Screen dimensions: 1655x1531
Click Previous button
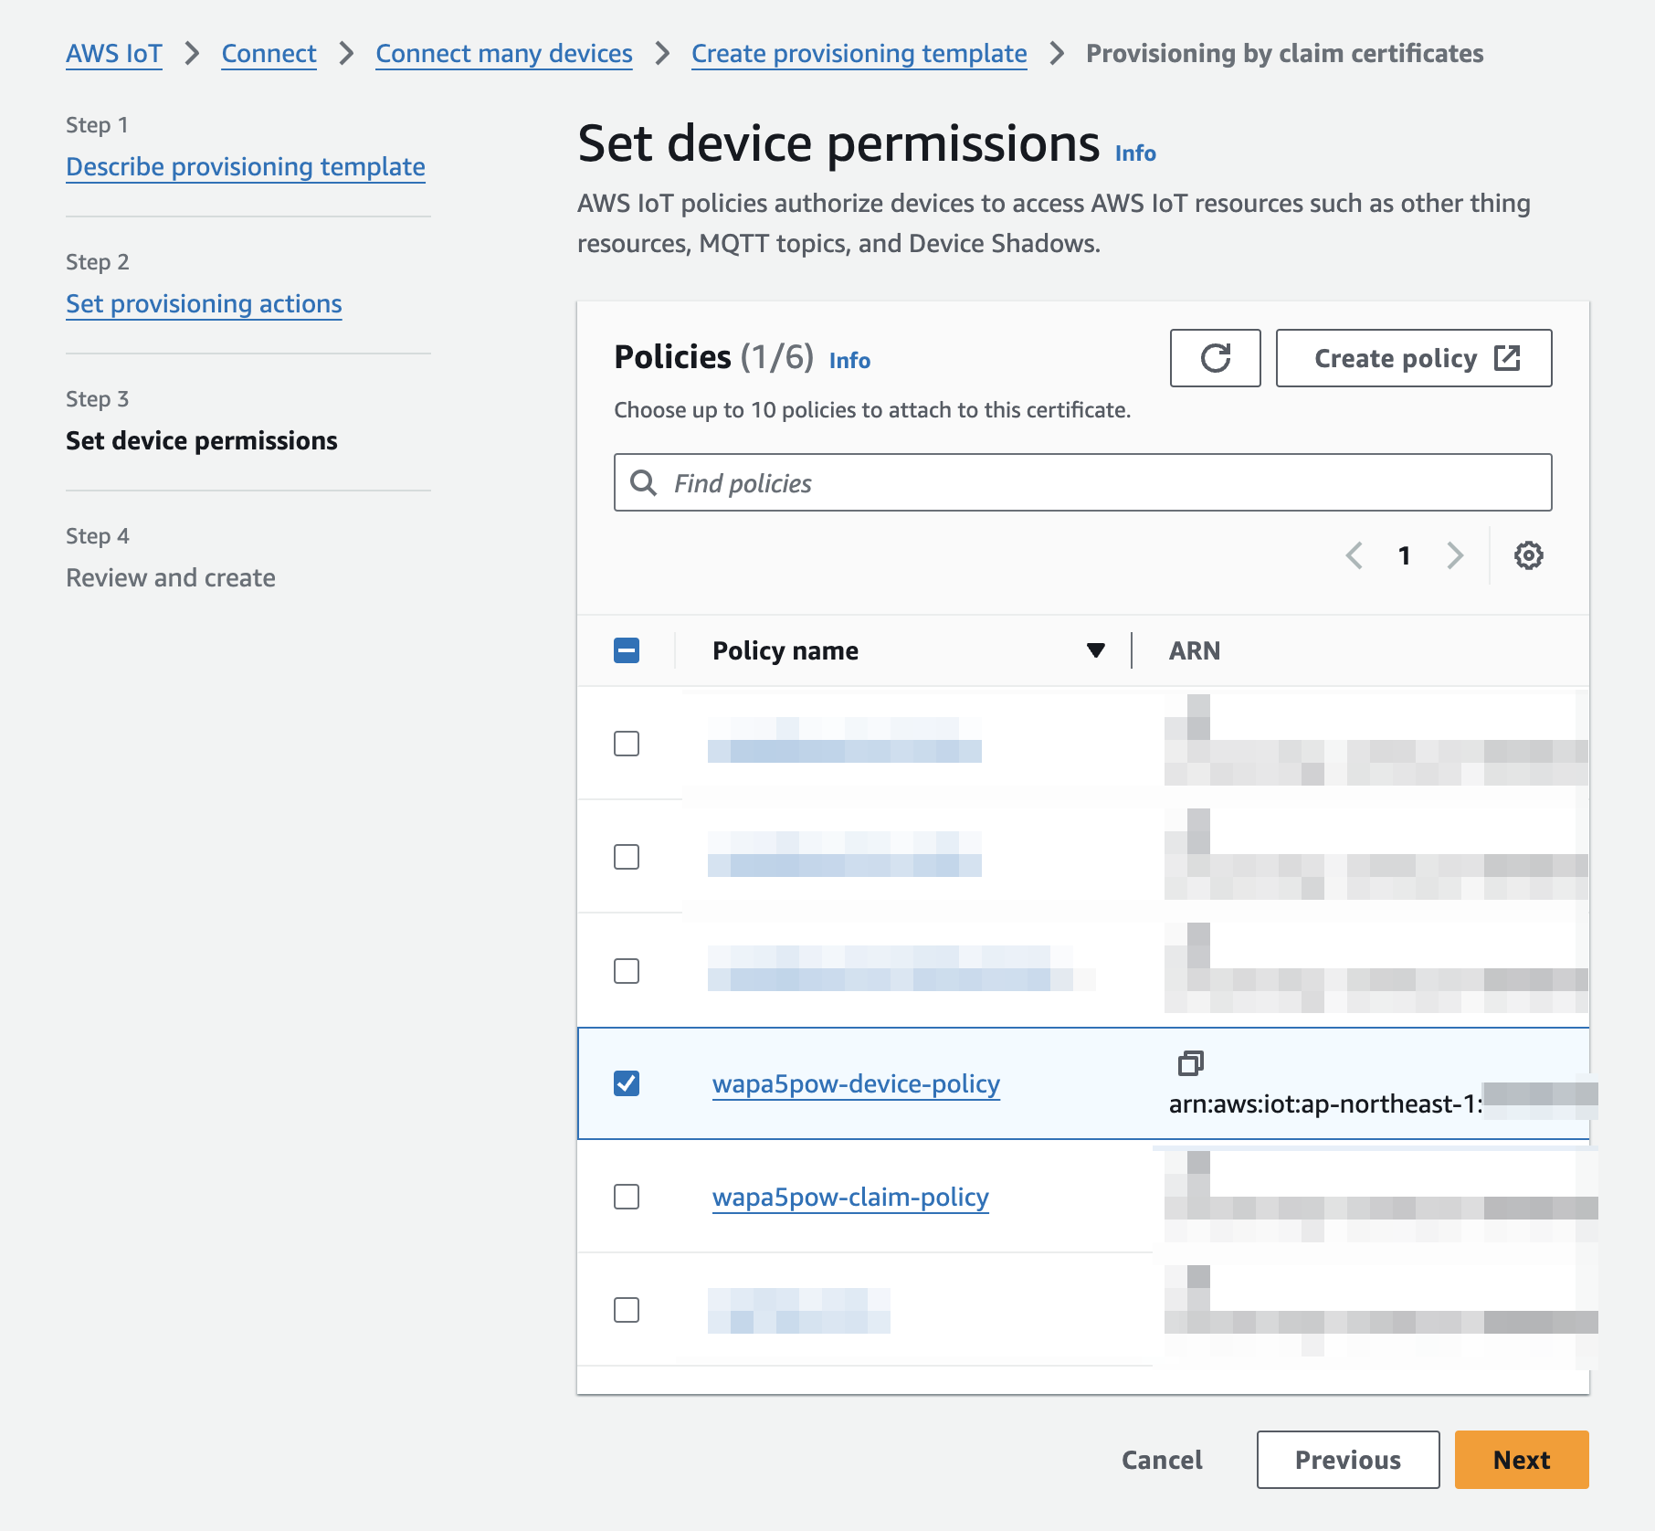1348,1460
